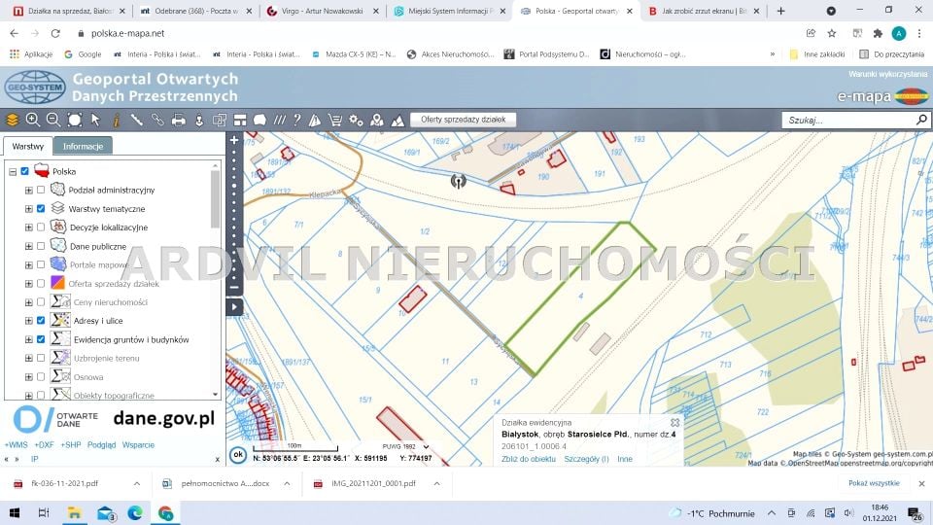The width and height of the screenshot is (933, 525).
Task: Click the zoom minus on map slider
Action: coord(234,287)
